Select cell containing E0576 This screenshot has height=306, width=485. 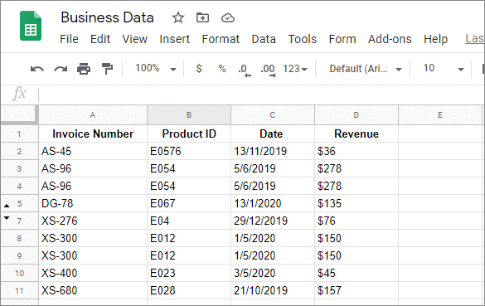pos(189,151)
